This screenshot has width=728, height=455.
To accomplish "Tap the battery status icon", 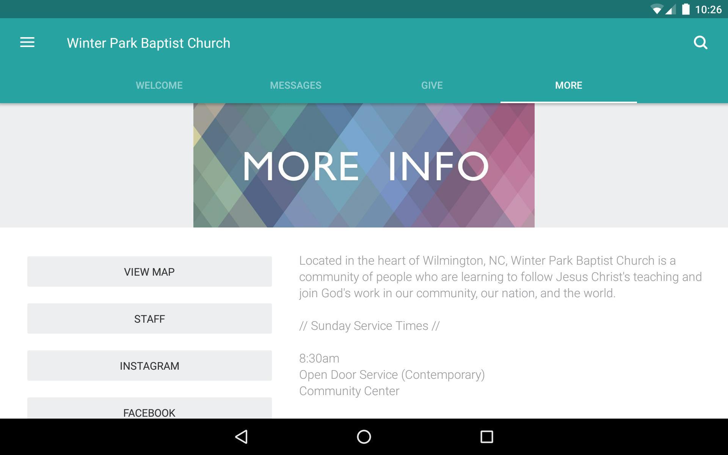I will click(686, 9).
